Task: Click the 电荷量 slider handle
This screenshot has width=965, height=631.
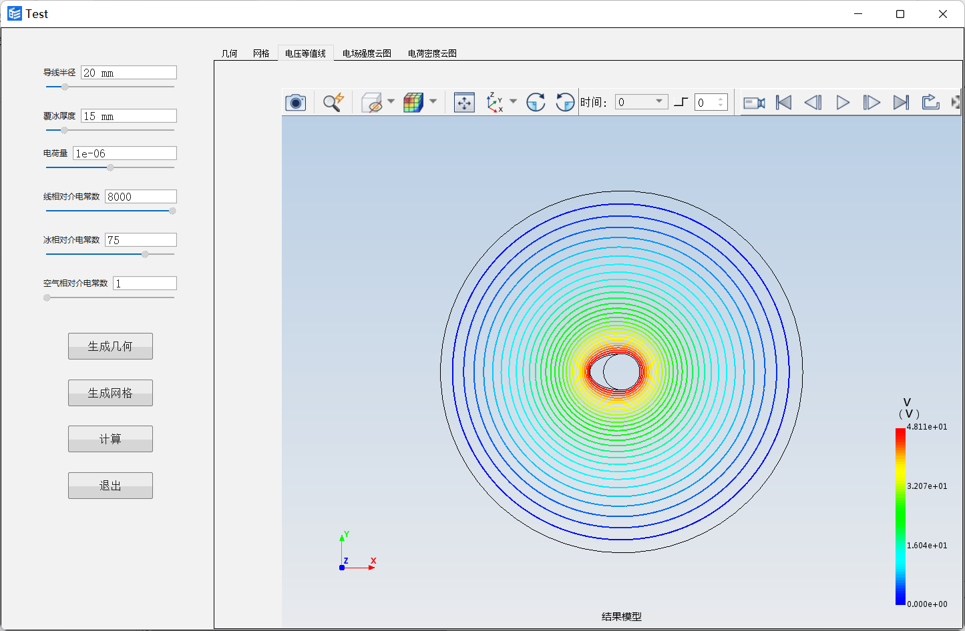Action: pos(110,167)
